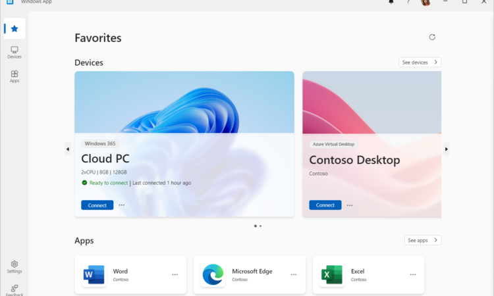Click the Excel app name

tap(358, 271)
